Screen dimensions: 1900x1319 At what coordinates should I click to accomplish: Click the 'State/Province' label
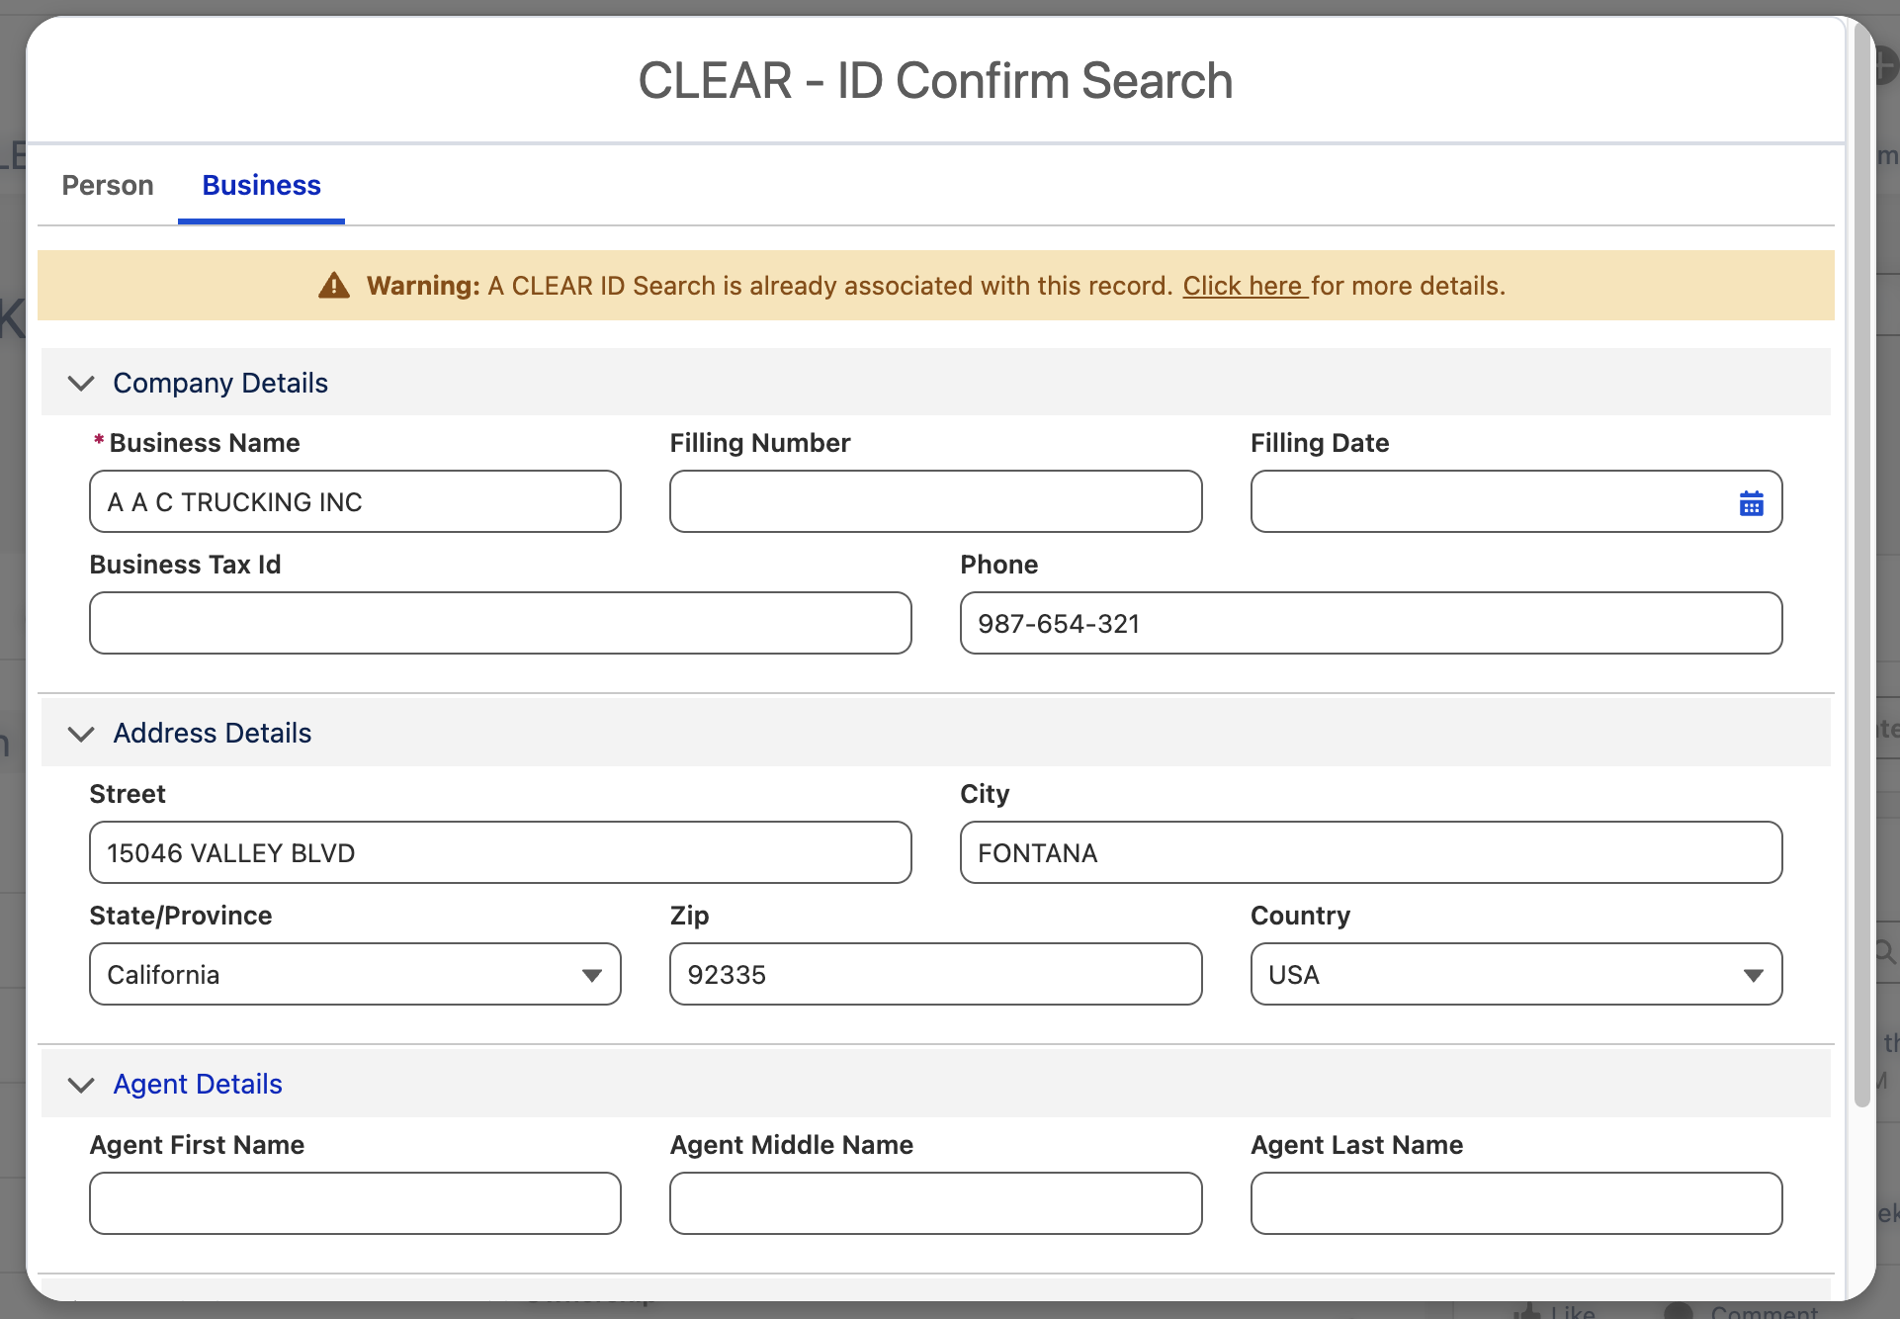181,916
